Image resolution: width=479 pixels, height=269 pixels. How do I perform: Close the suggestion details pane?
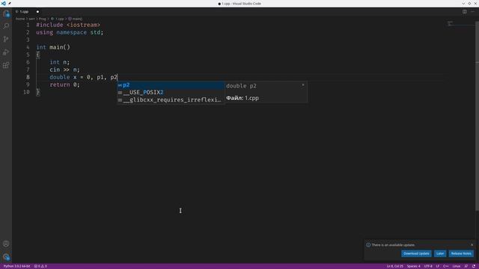[x=302, y=85]
